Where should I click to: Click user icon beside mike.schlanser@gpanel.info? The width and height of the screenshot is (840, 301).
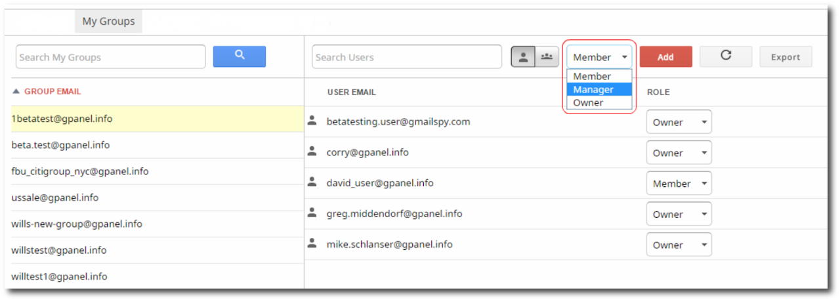(x=312, y=243)
